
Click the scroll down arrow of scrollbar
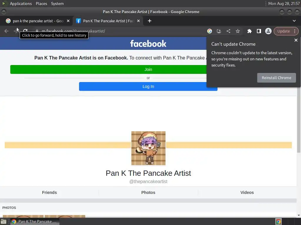[x=299, y=215]
